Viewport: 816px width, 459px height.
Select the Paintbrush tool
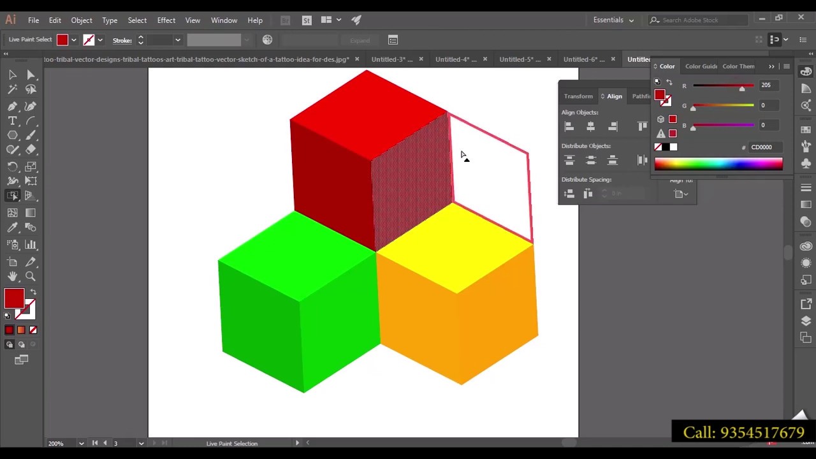[31, 135]
